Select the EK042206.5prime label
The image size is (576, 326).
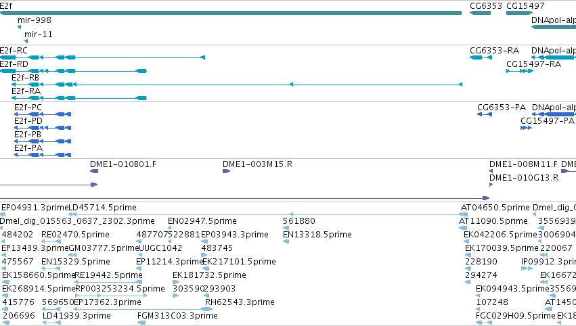pyautogui.click(x=501, y=235)
